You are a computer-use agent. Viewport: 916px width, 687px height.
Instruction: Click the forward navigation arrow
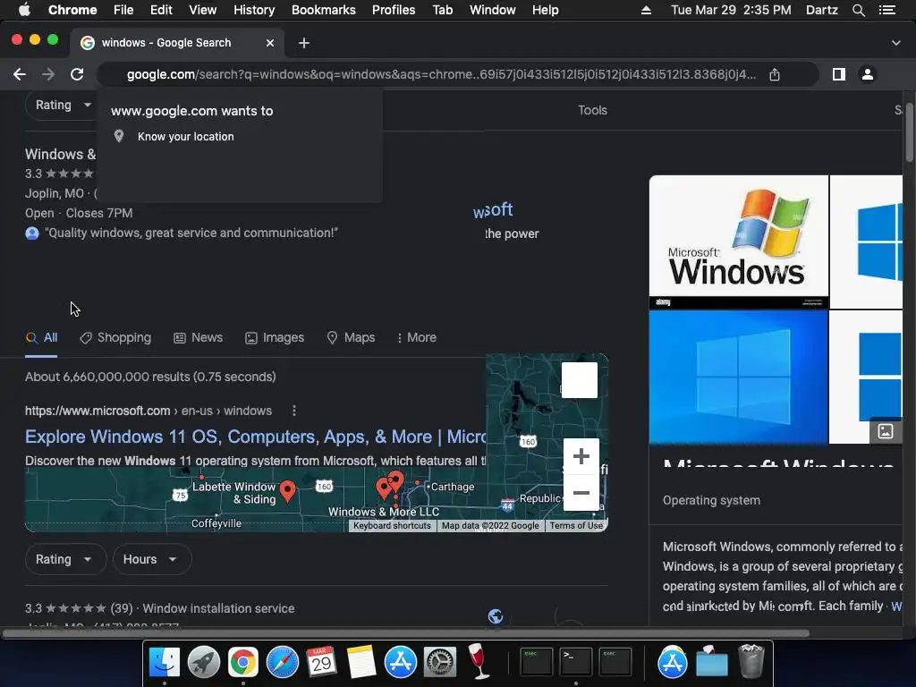48,74
